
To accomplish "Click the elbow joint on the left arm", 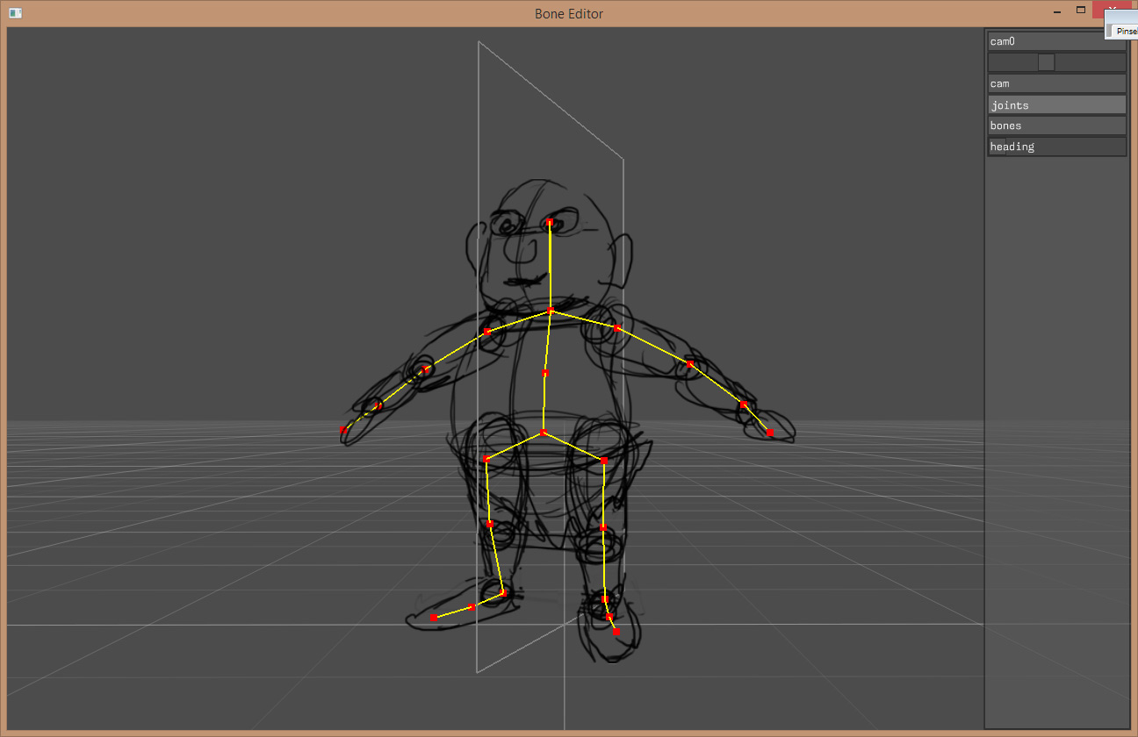I will click(x=425, y=370).
